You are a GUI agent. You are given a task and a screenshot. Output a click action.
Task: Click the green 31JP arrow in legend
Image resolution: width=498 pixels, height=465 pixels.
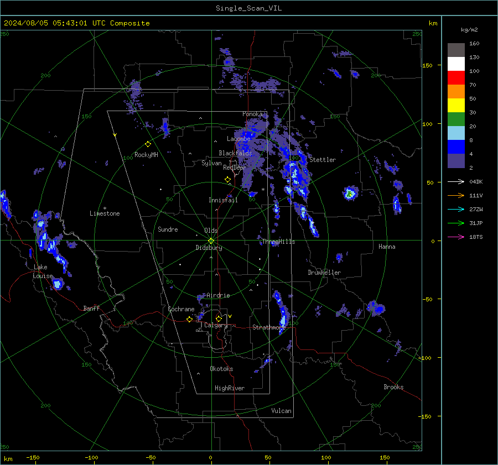click(456, 223)
